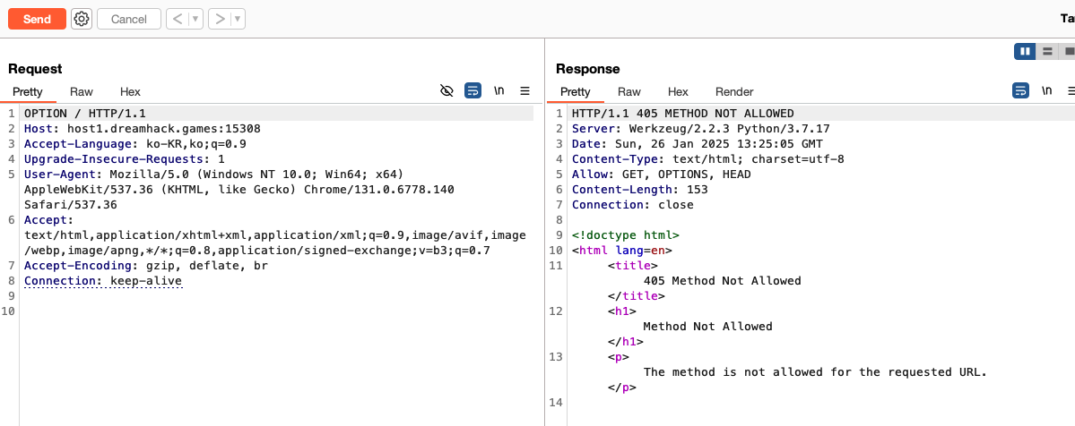Click Accept-Language header line
The height and width of the screenshot is (426, 1075).
(135, 144)
